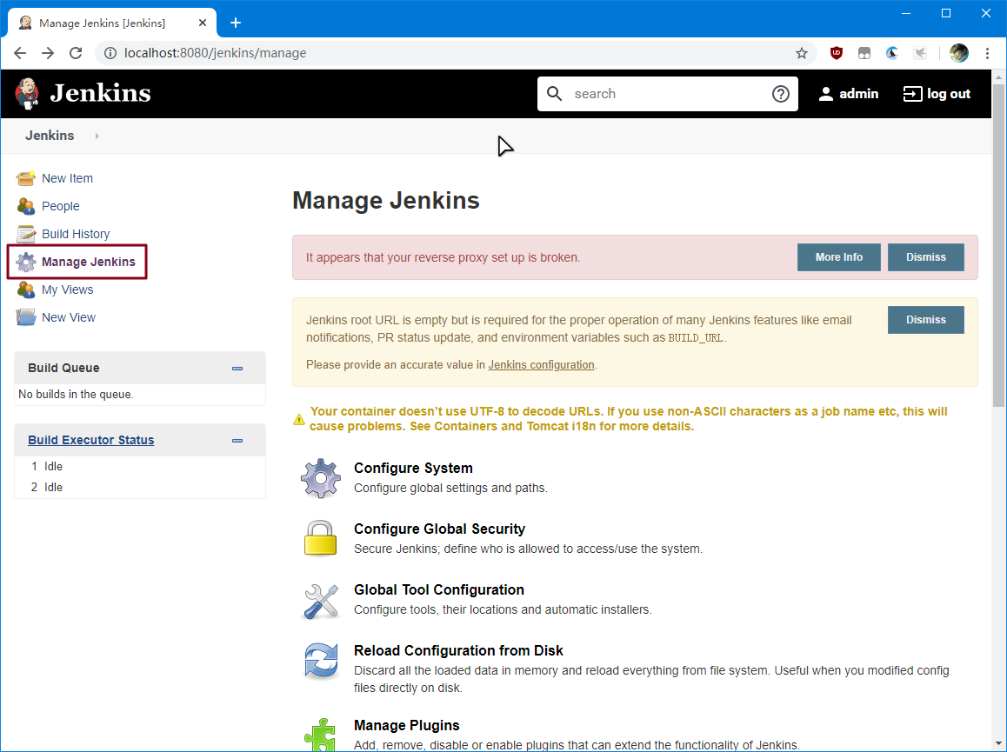
Task: Click executor 2 Idle status row
Action: (139, 488)
